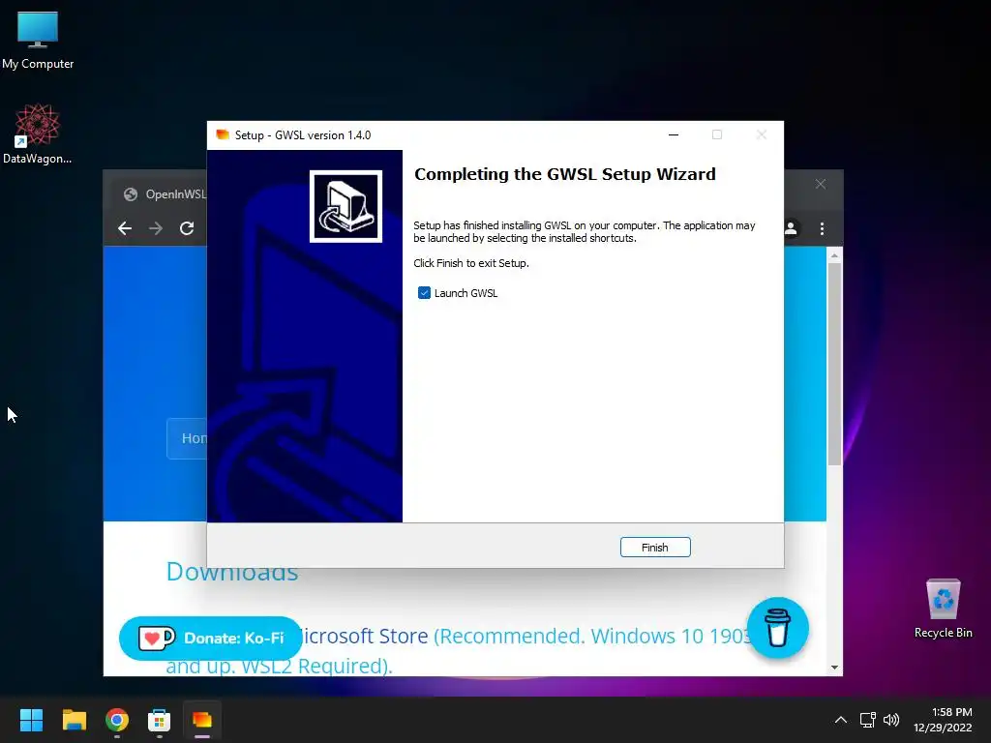This screenshot has height=743, width=991.
Task: Uncheck the Launch GWSL checkbox
Action: 424,292
